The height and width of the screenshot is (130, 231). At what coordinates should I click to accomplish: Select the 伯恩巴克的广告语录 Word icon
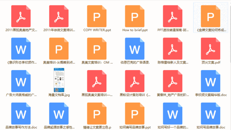pyautogui.click(x=135, y=49)
